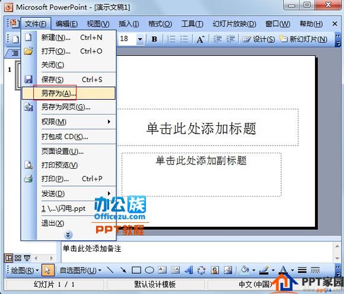Select the Rectangle drawing tool
344x294 pixels.
click(x=136, y=270)
